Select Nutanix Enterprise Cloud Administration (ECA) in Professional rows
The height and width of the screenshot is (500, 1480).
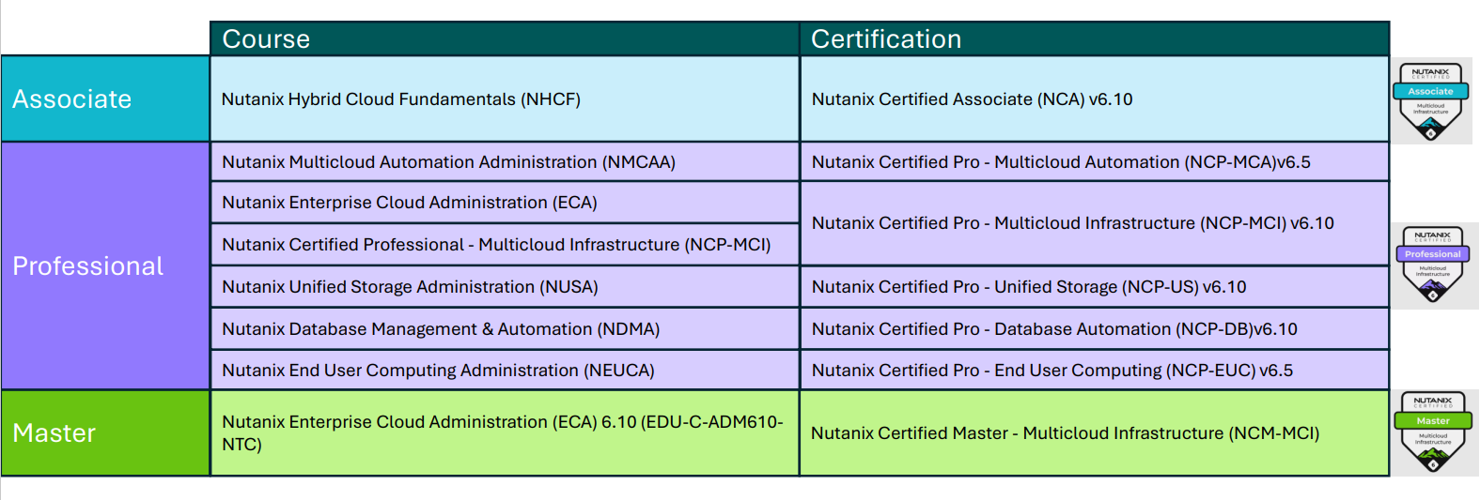tap(410, 203)
